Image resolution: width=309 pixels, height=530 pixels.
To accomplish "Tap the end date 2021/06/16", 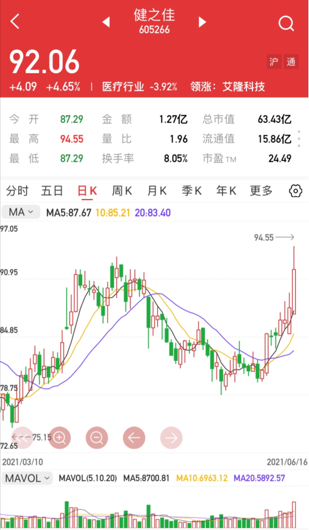I will point(287,462).
